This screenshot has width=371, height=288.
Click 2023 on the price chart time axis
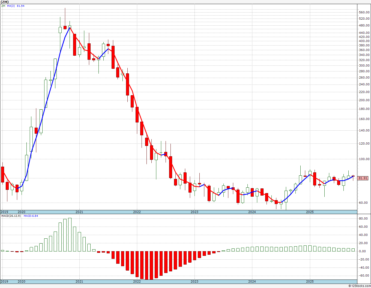(195, 212)
